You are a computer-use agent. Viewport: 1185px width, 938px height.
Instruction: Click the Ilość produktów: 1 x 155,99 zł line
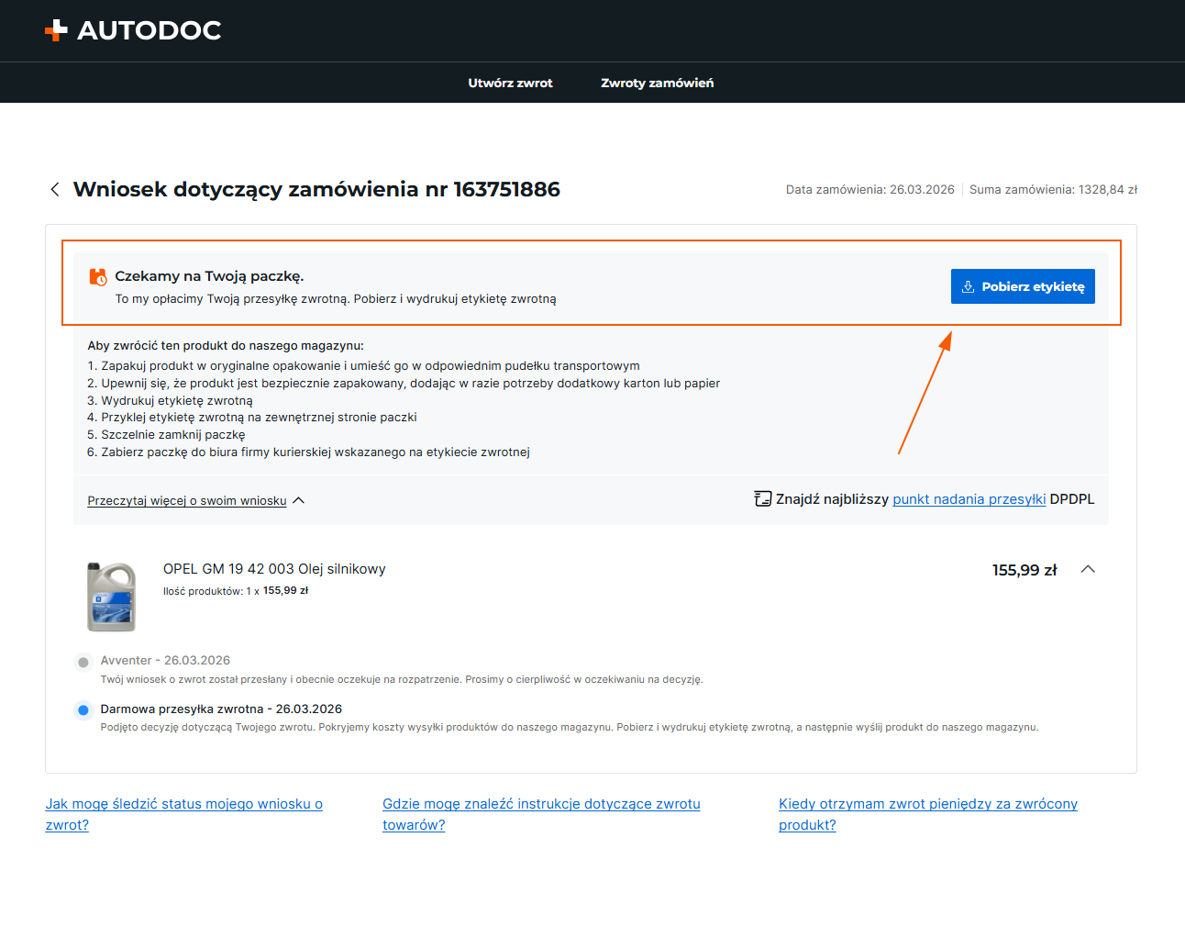(236, 591)
